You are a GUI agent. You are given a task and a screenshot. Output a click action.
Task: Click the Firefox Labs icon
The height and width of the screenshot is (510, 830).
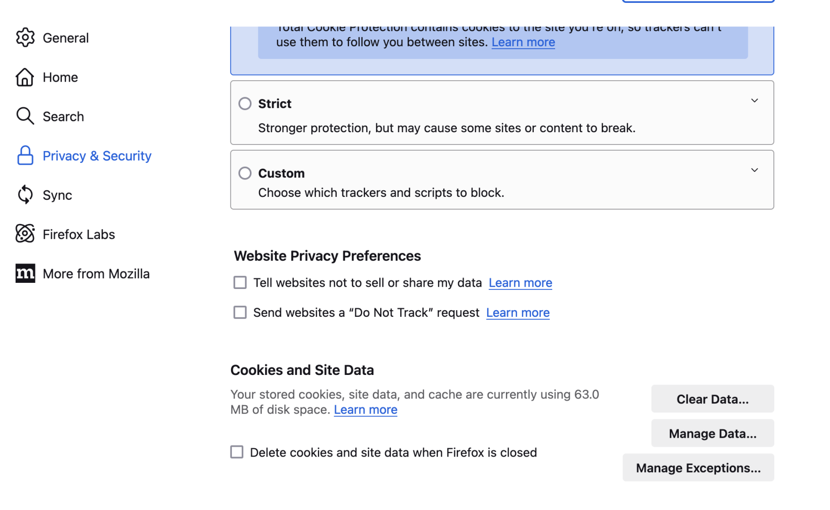click(25, 234)
